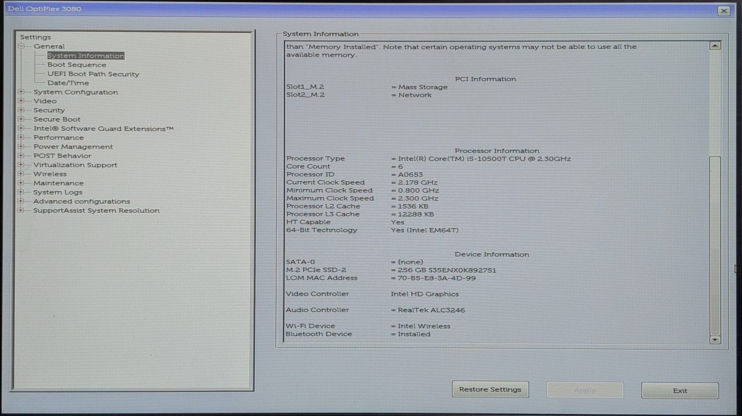Expand the POST Behavior node
Viewport: 742px width, 416px height.
click(x=21, y=156)
